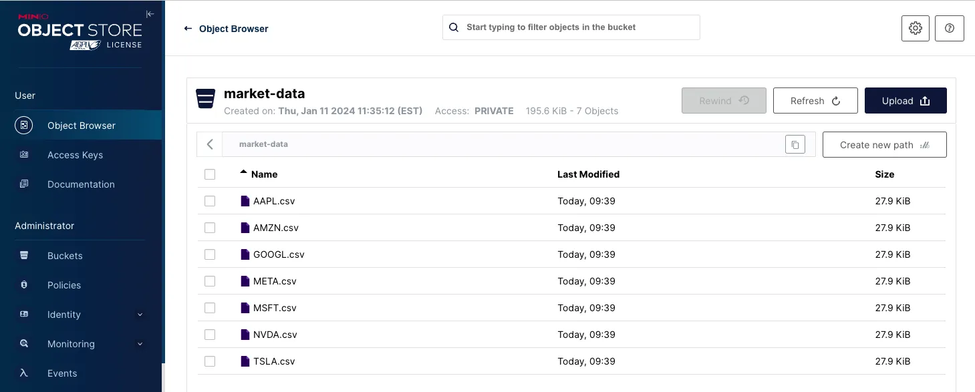Collapse the sidebar using the arrow icon
Image resolution: width=975 pixels, height=392 pixels.
150,14
